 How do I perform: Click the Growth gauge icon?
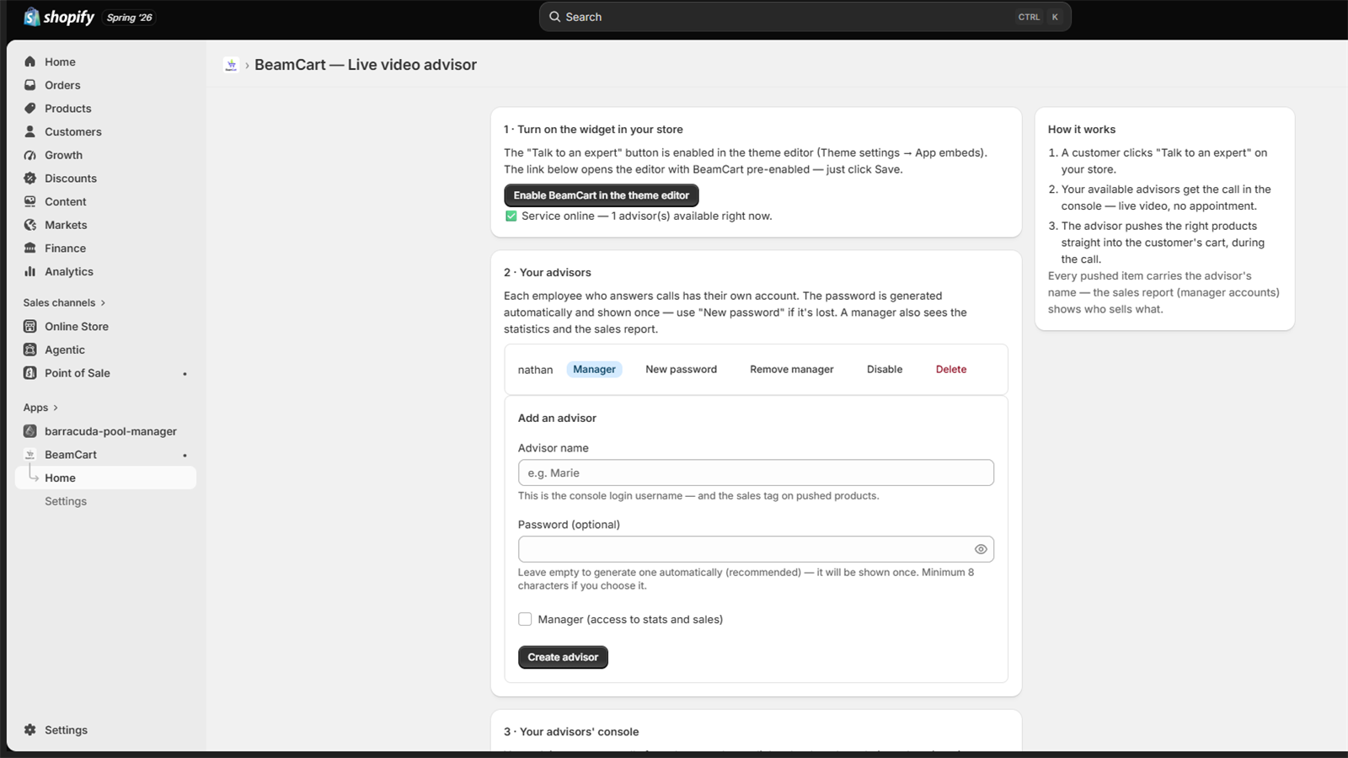pos(30,155)
